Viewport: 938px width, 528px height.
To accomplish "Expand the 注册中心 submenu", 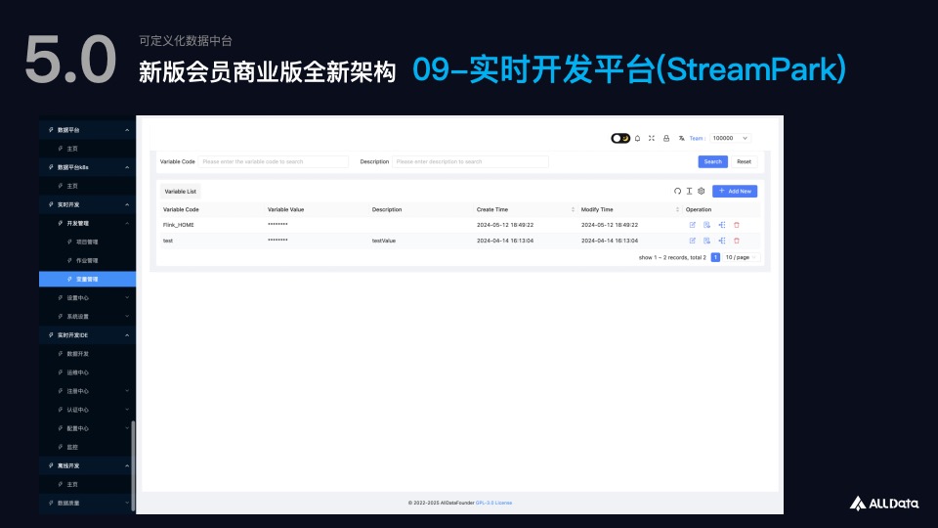I will tap(87, 391).
